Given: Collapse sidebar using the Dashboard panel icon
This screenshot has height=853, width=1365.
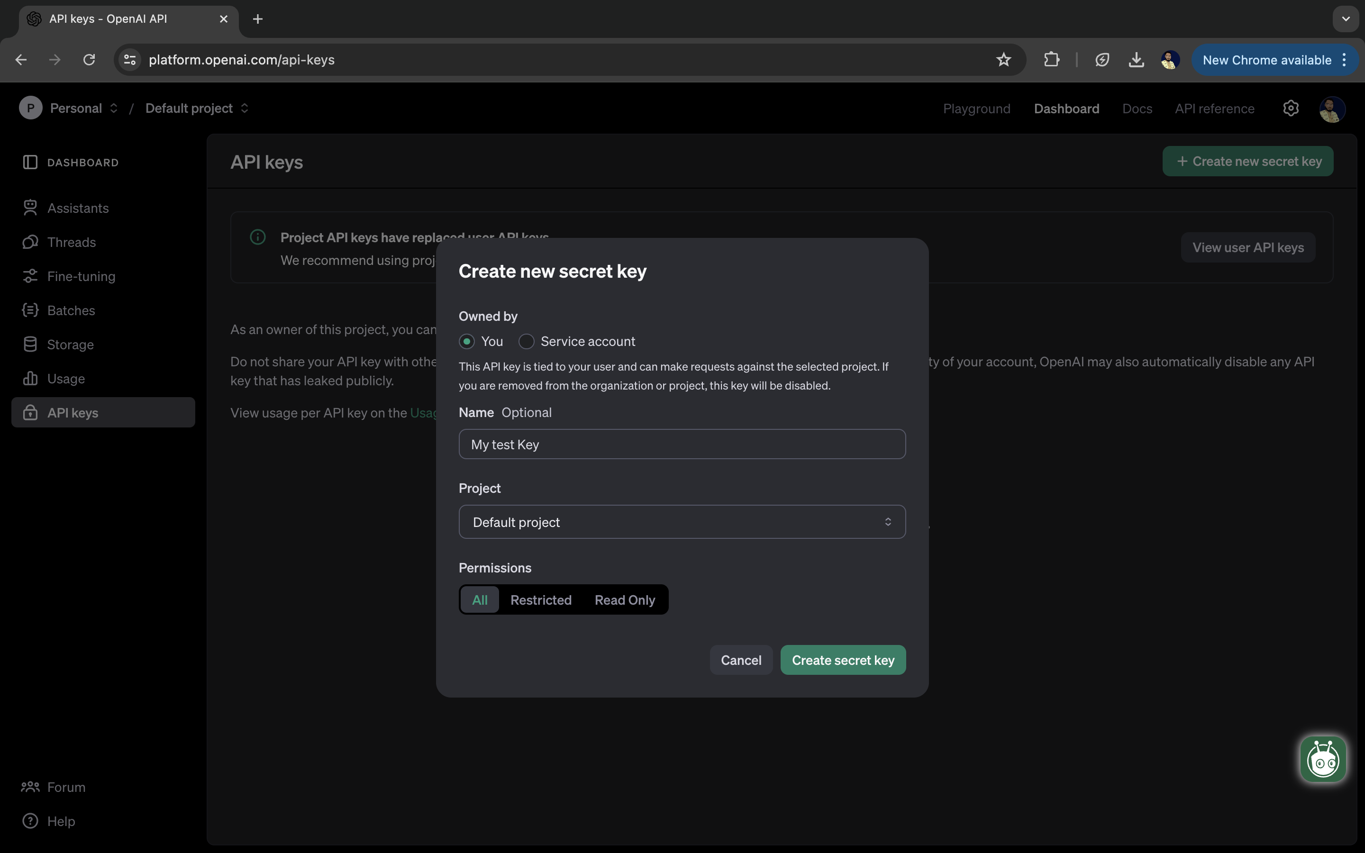Looking at the screenshot, I should coord(30,163).
